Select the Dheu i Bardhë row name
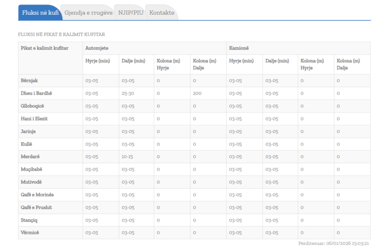The height and width of the screenshot is (250, 382). (x=36, y=93)
